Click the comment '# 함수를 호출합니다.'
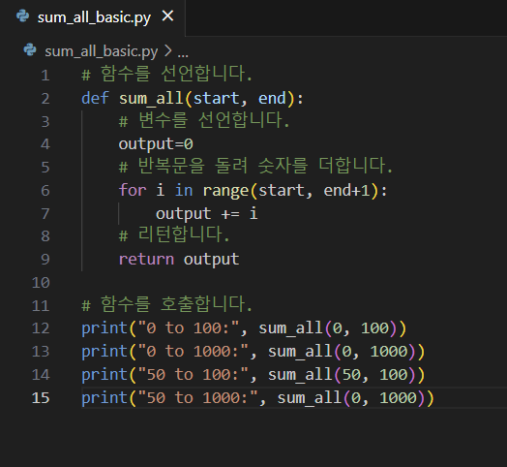 click(166, 304)
